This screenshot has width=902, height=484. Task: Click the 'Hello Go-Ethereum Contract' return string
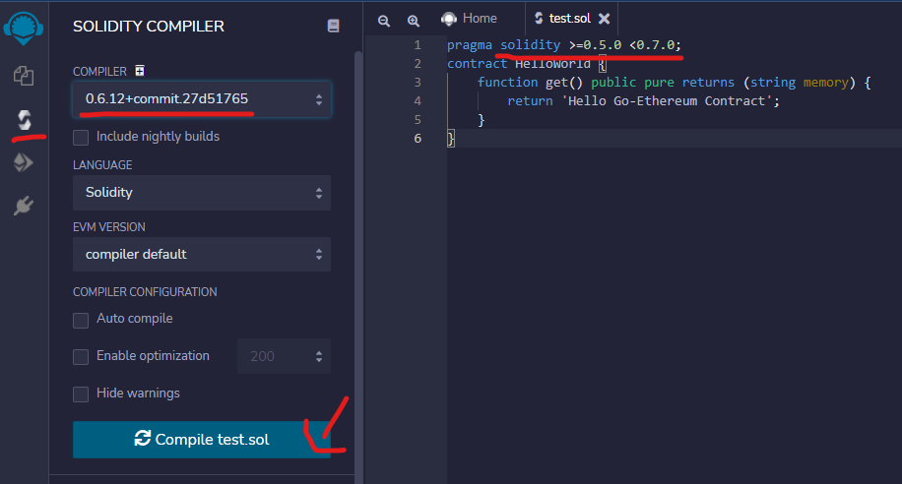667,101
